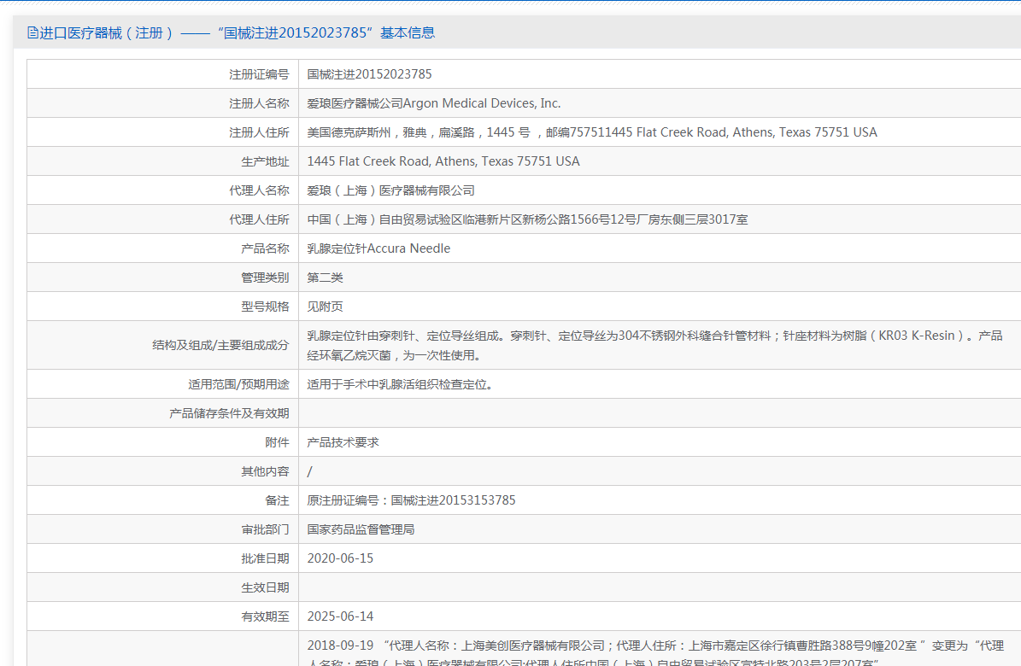Click the 代理人住所 address in Shanghai
This screenshot has width=1021, height=666.
point(527,219)
